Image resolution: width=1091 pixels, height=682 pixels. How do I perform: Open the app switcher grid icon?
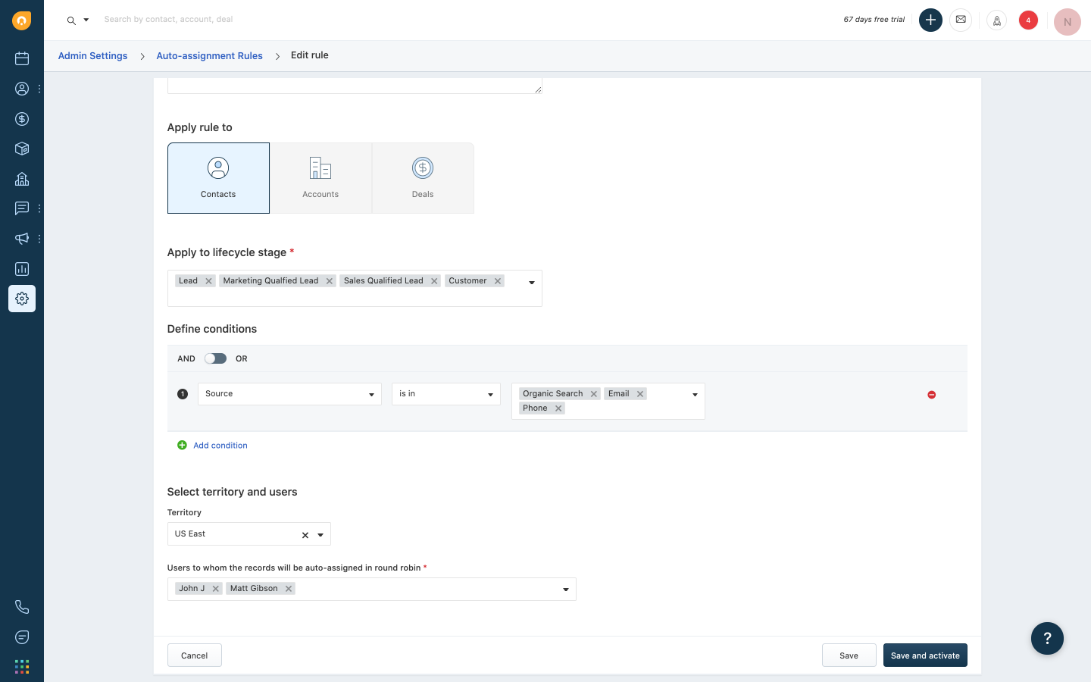(x=22, y=667)
